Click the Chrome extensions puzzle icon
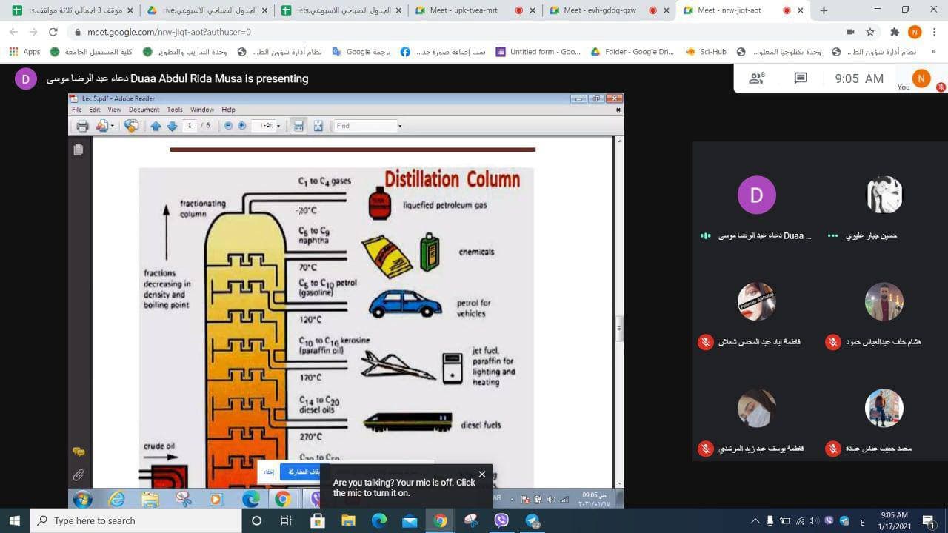This screenshot has height=533, width=948. click(x=894, y=32)
